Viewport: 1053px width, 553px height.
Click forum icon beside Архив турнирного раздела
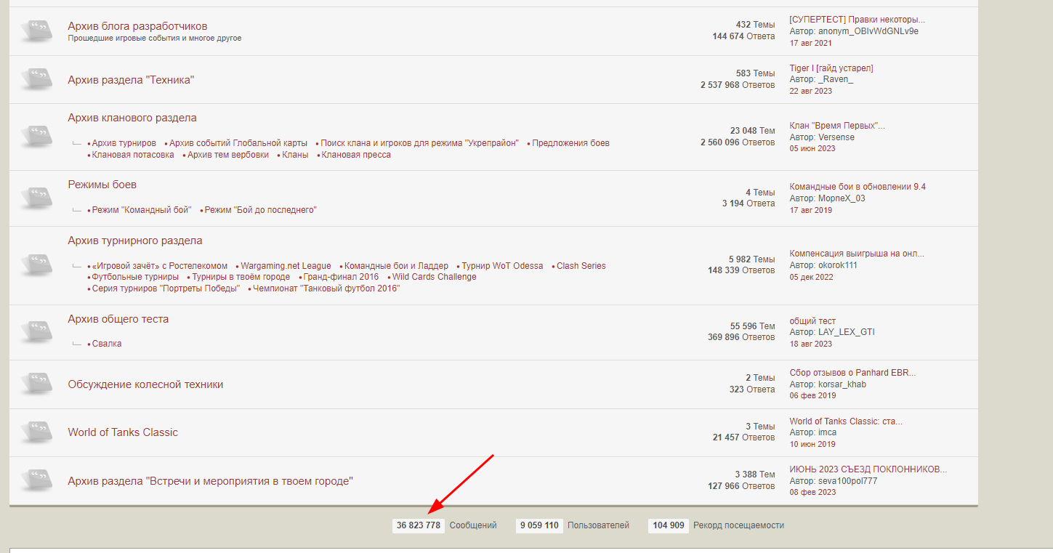pos(36,265)
